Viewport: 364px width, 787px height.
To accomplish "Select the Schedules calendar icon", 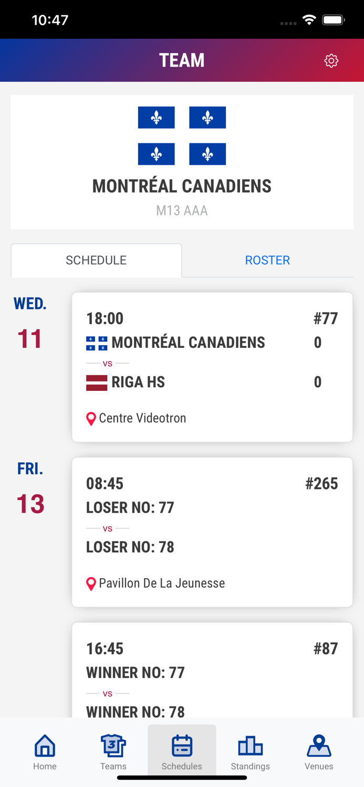I will [182, 746].
